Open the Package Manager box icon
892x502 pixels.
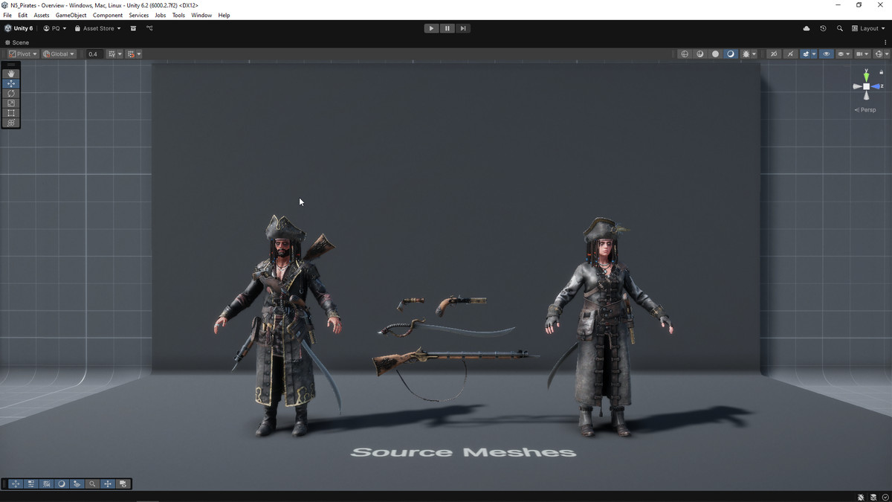133,28
